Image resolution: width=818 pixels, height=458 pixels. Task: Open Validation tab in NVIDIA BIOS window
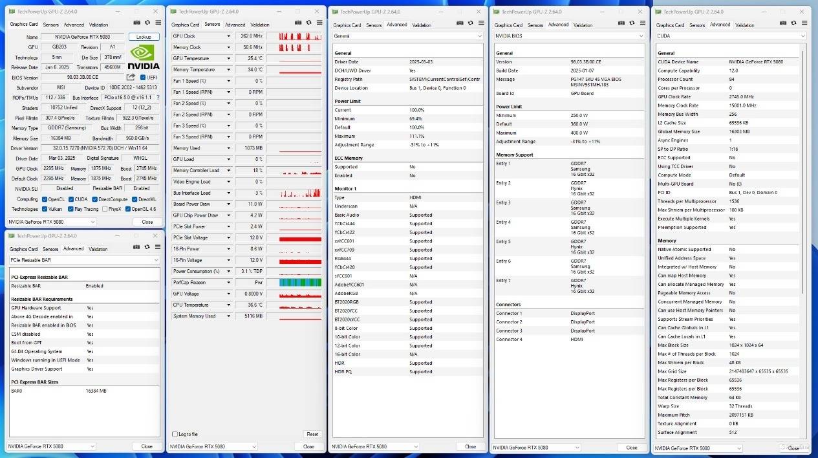(583, 25)
